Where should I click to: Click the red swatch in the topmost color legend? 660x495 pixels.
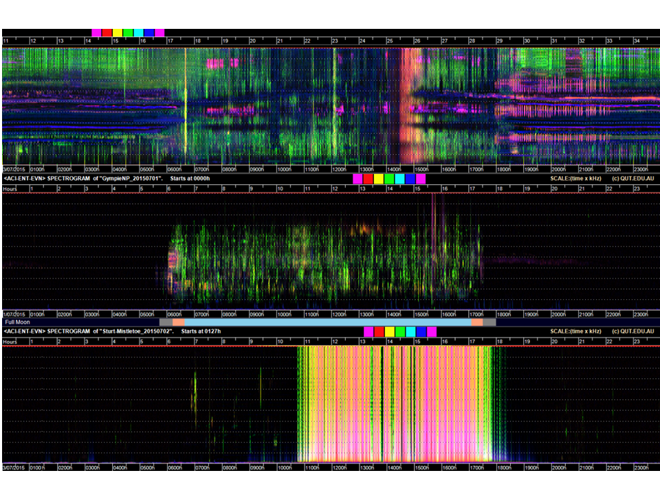(107, 33)
